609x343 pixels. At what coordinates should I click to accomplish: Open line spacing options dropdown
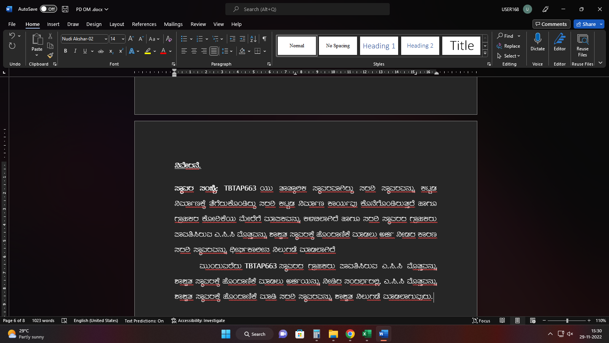(231, 51)
